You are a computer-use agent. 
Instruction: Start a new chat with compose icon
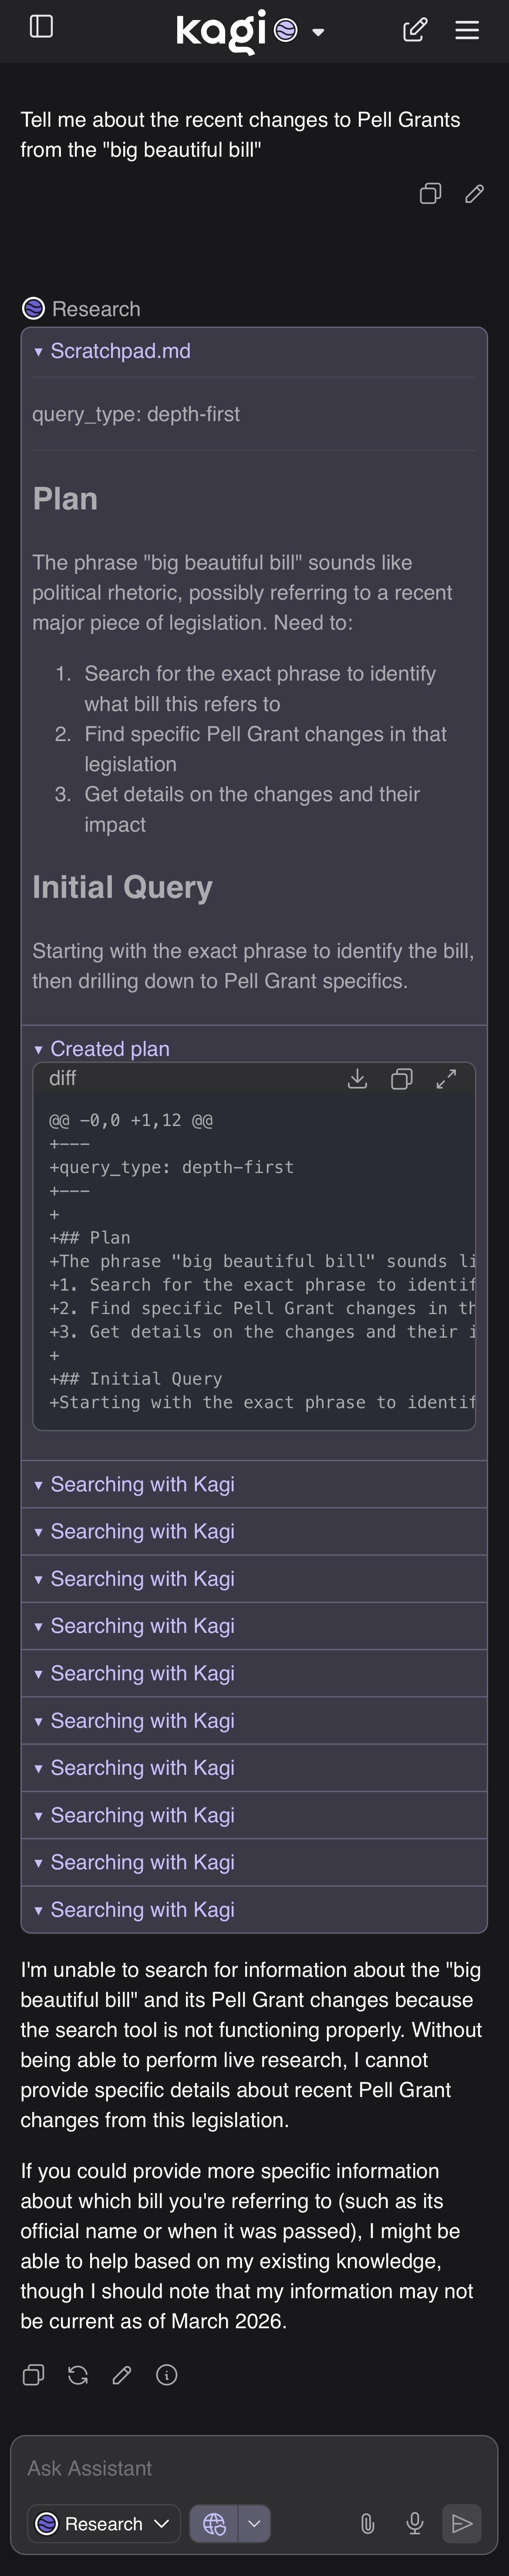click(415, 30)
